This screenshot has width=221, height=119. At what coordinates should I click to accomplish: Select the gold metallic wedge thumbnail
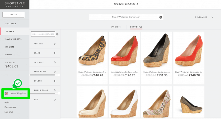[92, 103]
